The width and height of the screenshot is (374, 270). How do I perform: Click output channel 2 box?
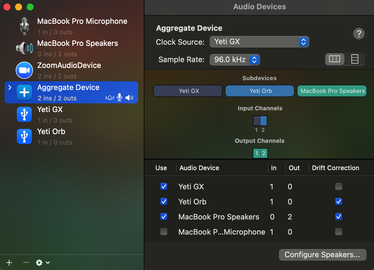tap(264, 153)
